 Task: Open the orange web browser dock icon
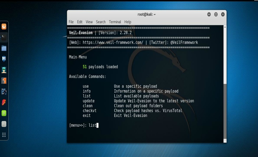(4, 26)
